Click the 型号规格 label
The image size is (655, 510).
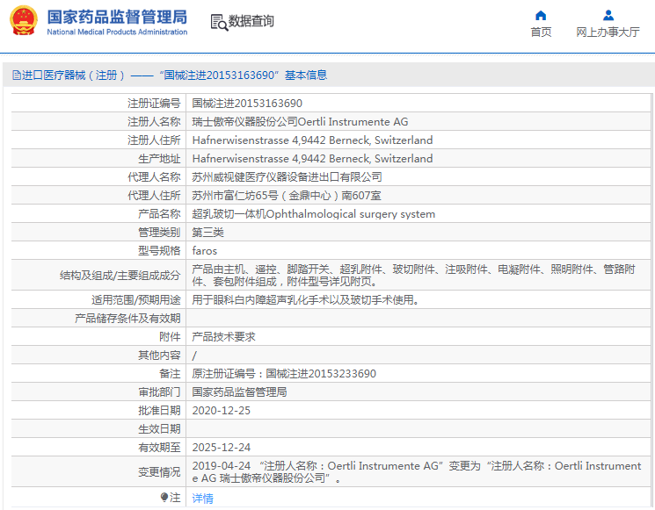tap(159, 251)
